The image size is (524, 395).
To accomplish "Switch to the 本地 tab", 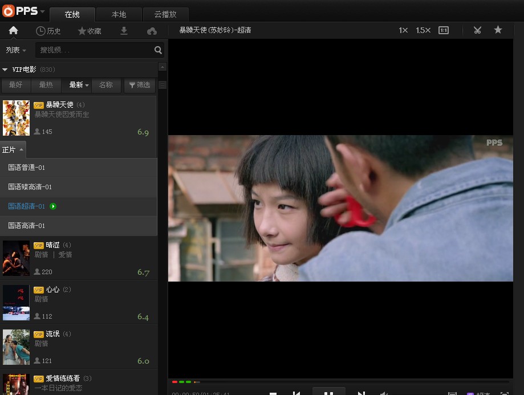I will pos(119,14).
